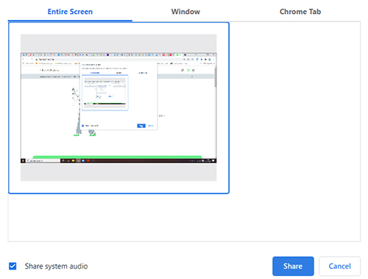Select the Chrome Tab option
Viewport: 368px width, 279px height.
300,12
